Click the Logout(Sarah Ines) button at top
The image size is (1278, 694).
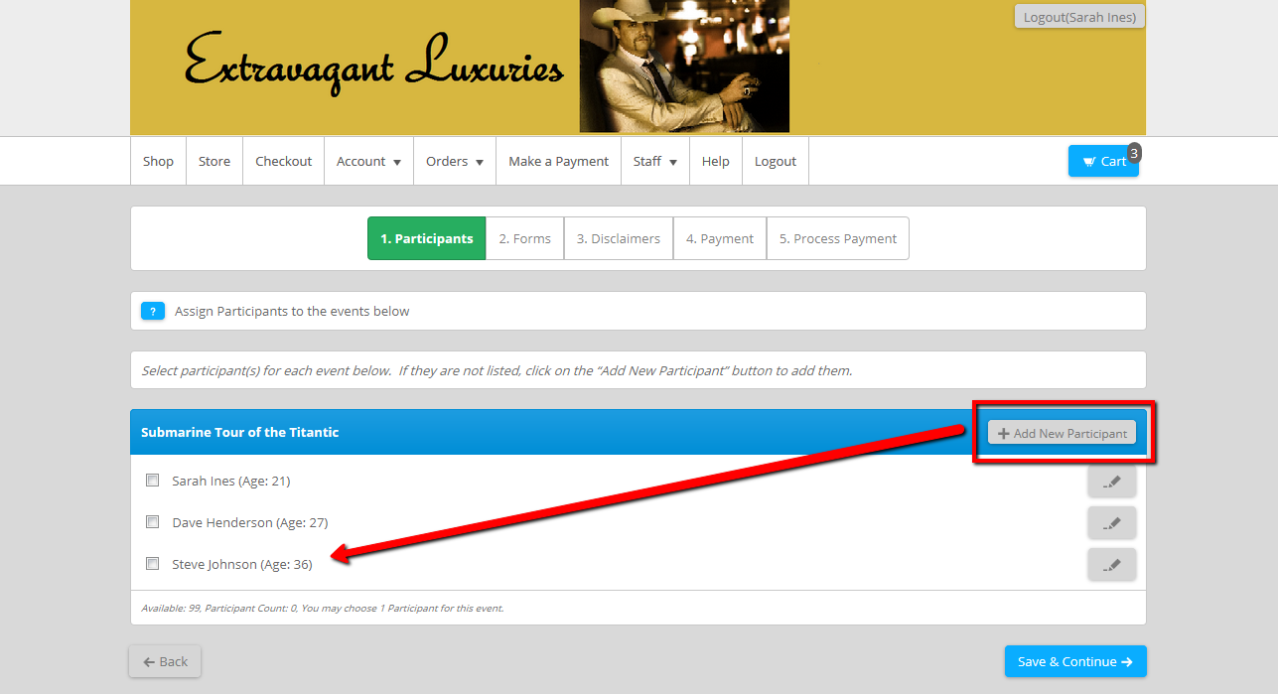[x=1079, y=17]
